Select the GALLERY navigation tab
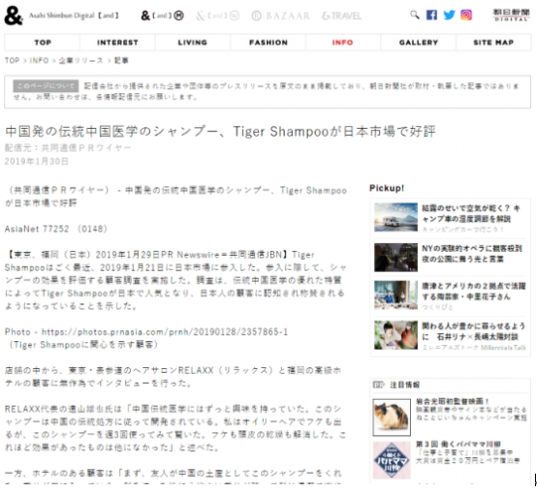This screenshot has height=494, width=537. (419, 43)
